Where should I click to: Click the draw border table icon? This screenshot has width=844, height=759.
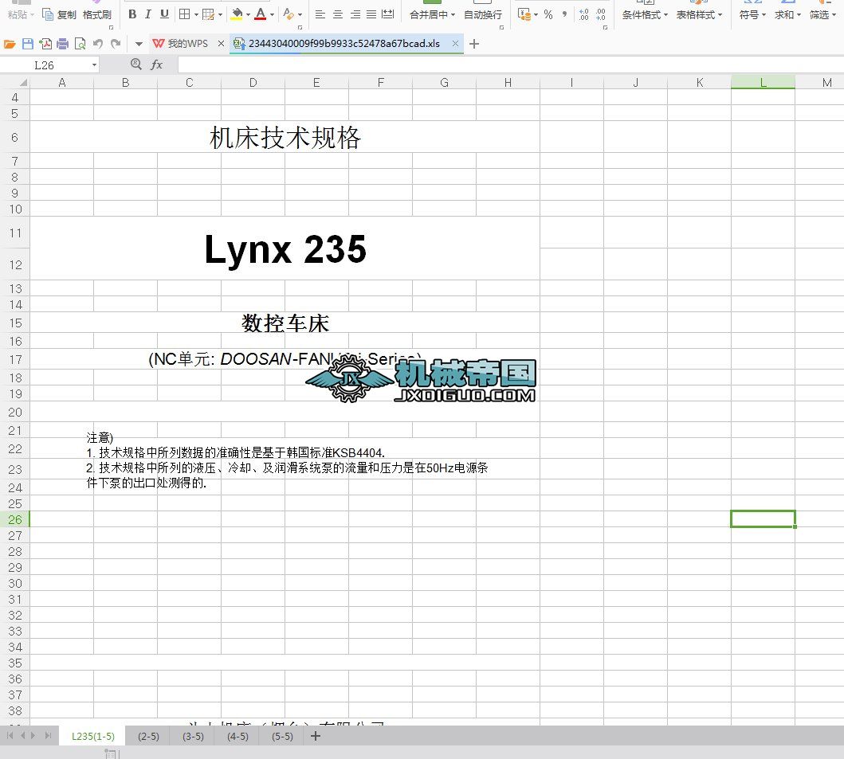(x=208, y=14)
